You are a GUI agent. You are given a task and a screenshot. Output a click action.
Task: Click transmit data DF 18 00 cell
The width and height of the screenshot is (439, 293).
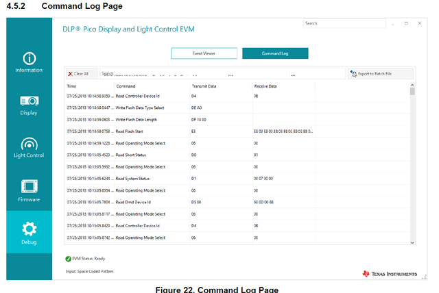coord(199,120)
